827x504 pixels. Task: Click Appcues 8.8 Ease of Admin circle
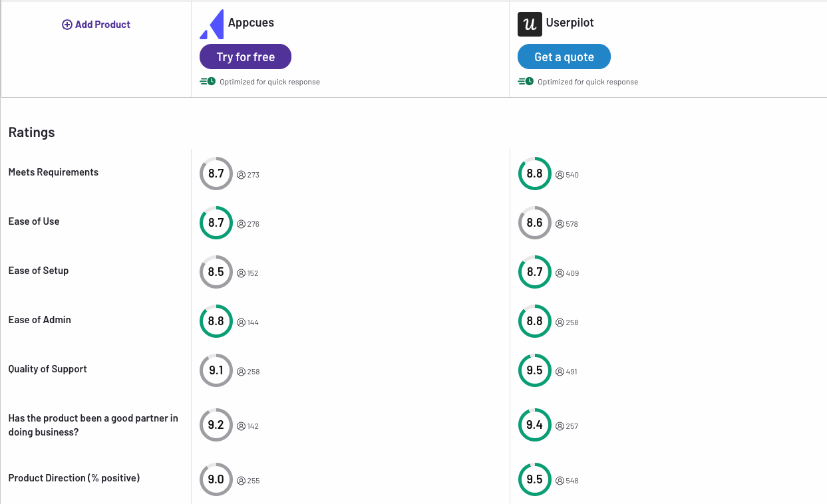[x=216, y=321]
